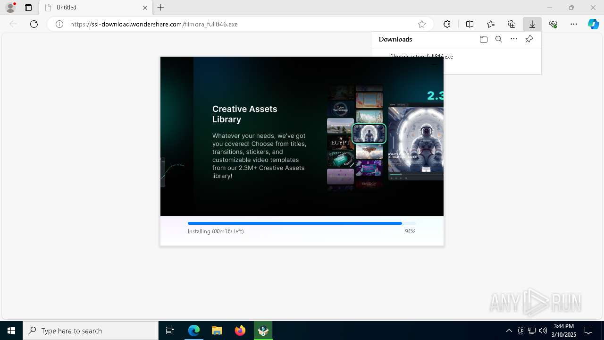Open the Favorites list icon
604x340 pixels.
pyautogui.click(x=491, y=24)
